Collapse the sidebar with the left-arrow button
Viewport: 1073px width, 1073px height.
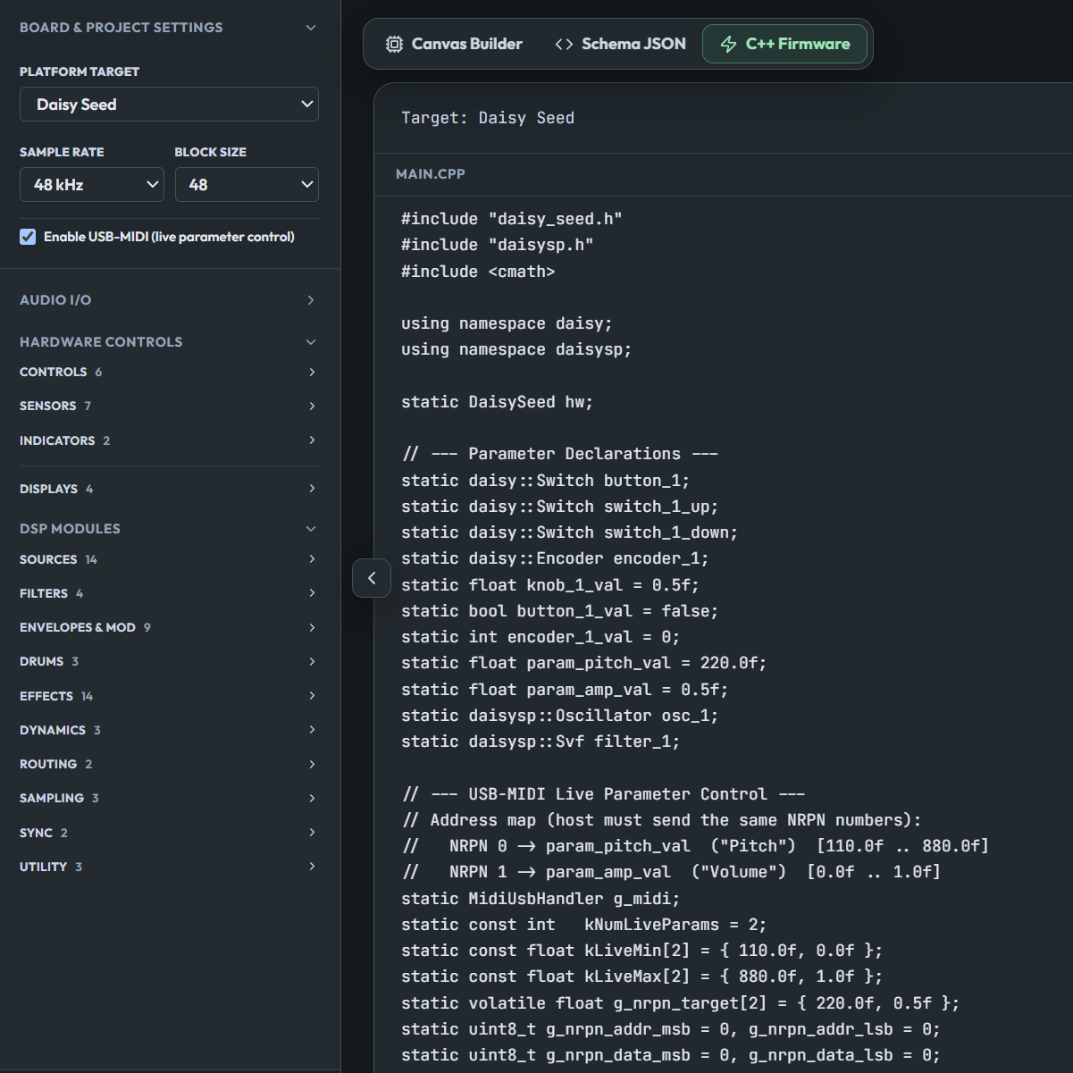pos(372,578)
